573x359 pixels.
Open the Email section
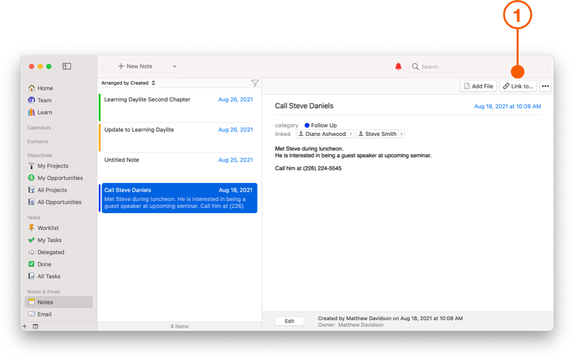(45, 314)
